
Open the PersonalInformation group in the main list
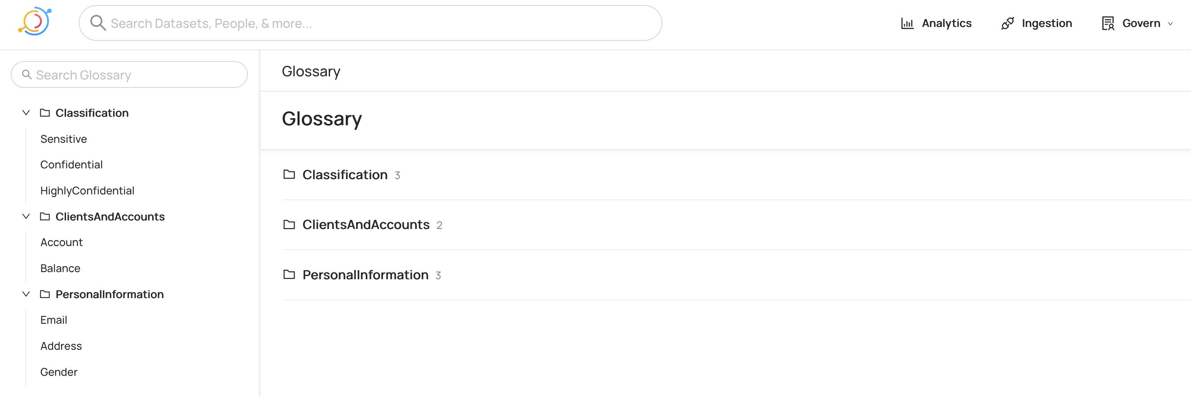(x=365, y=275)
